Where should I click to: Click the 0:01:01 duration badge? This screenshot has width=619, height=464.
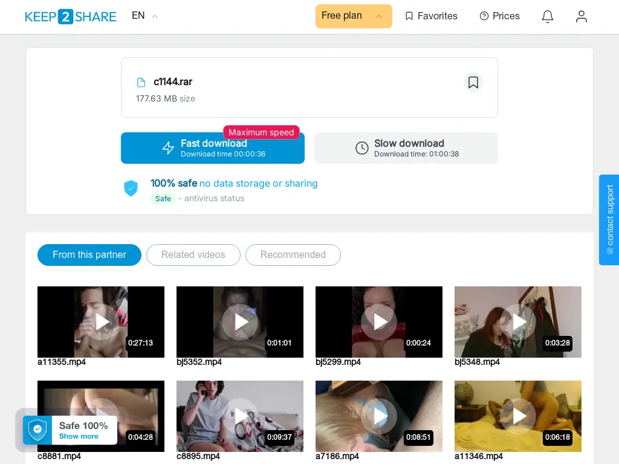pyautogui.click(x=279, y=343)
